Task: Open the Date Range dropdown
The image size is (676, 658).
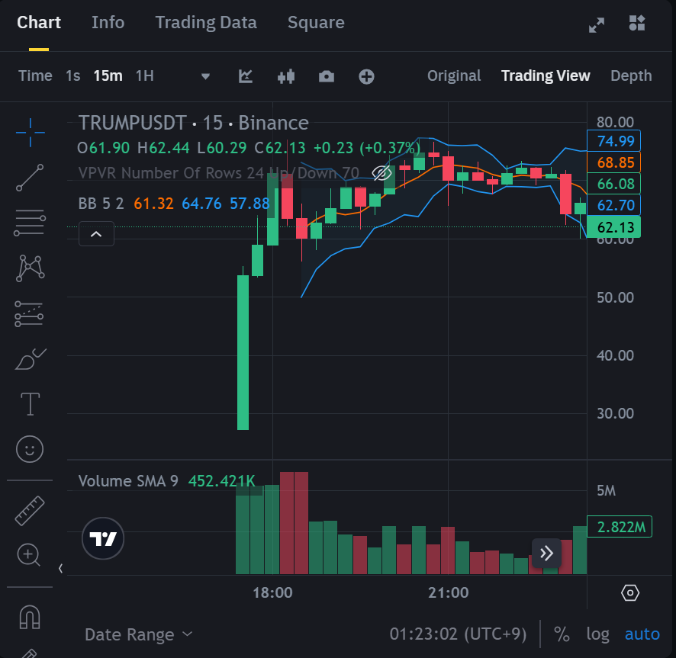Action: [x=138, y=634]
